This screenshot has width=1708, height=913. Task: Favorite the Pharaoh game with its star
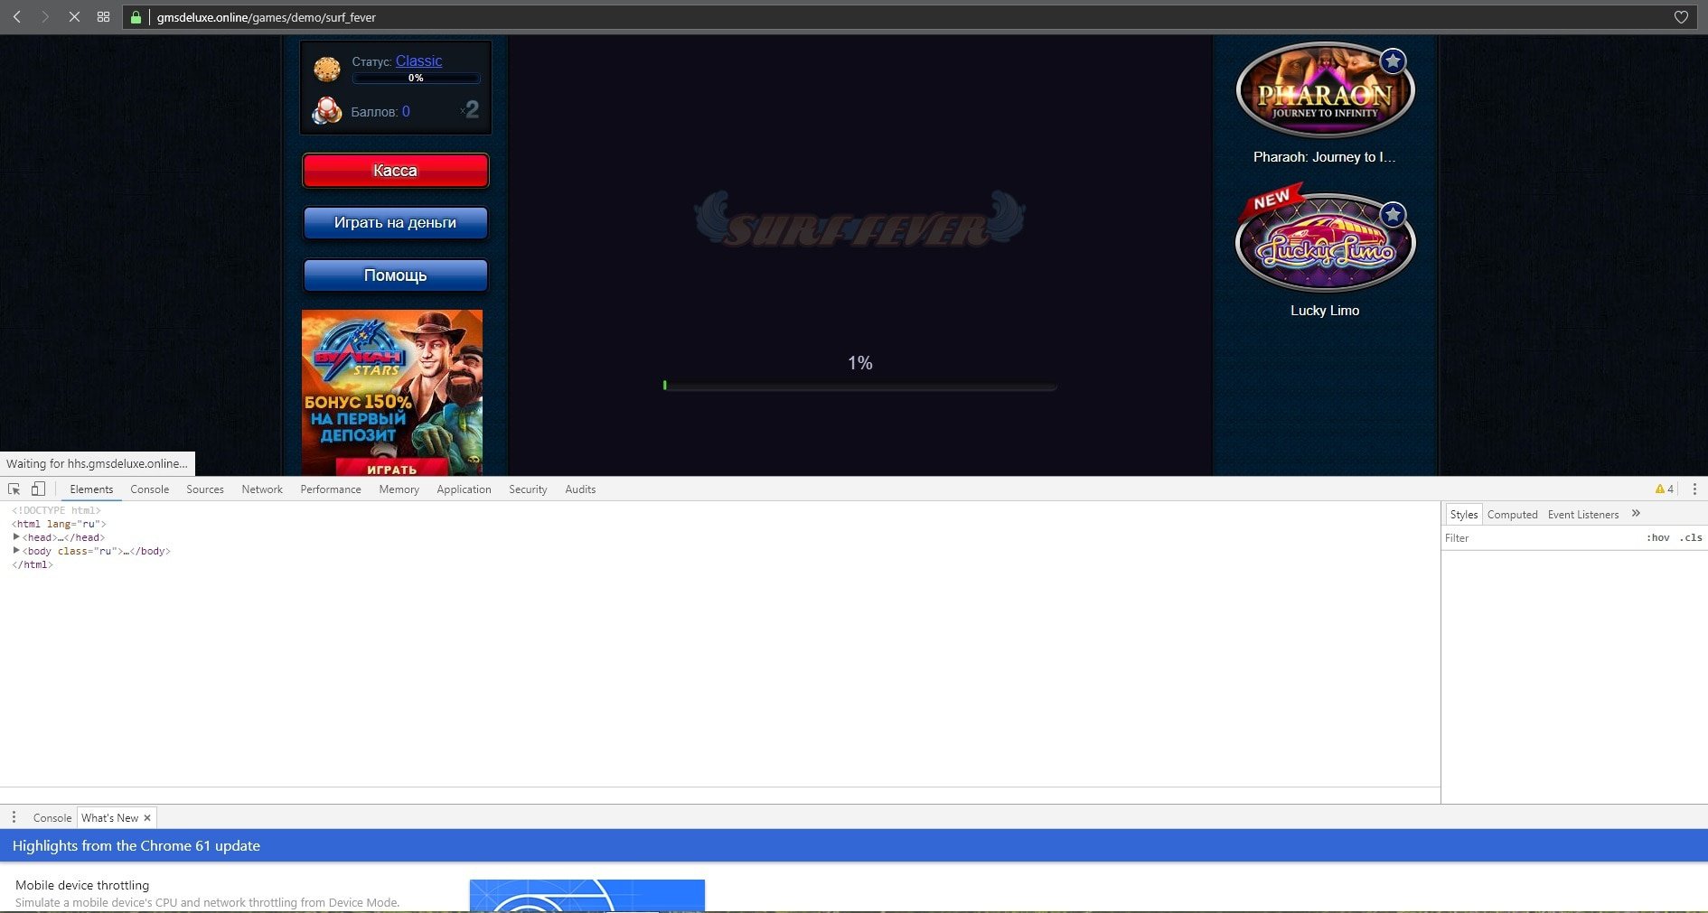[1393, 61]
